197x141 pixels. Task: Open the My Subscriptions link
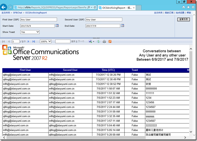pos(169,13)
